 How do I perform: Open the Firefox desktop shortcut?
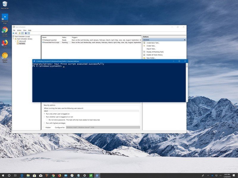tap(5, 43)
